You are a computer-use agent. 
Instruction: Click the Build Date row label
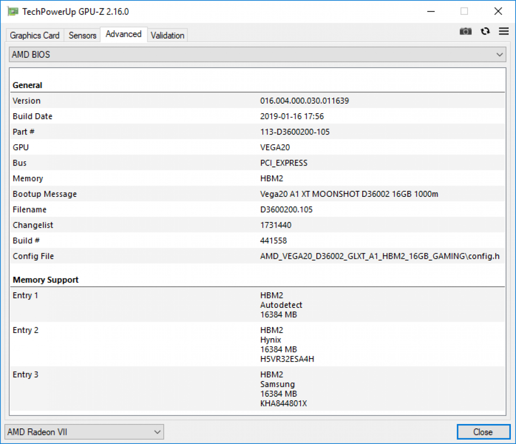[x=32, y=116]
